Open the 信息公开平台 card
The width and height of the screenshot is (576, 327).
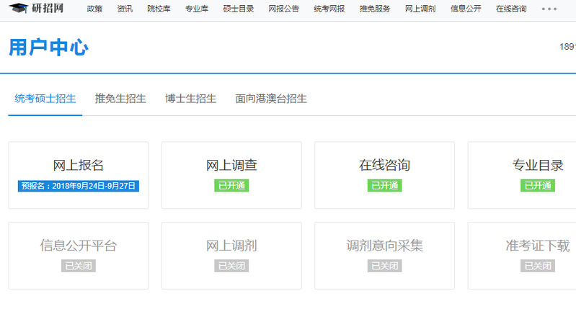click(79, 256)
